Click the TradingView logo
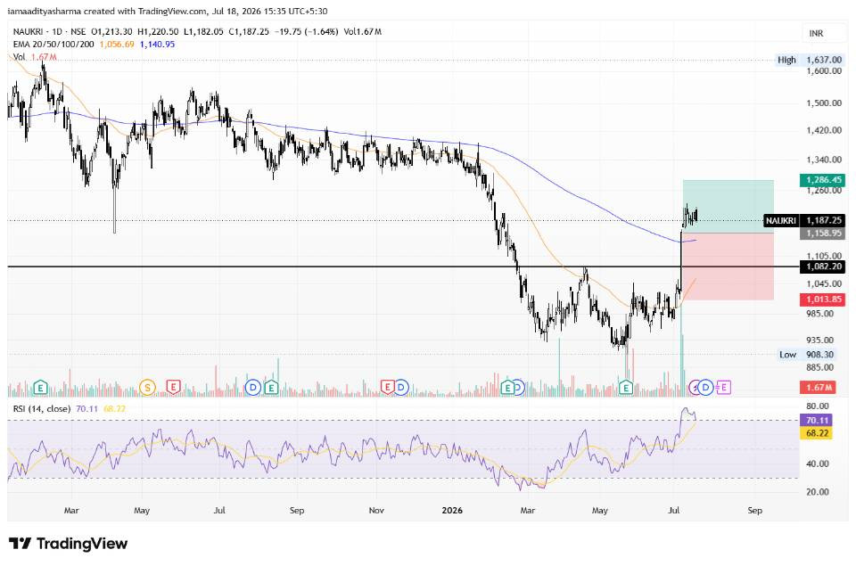 [69, 543]
